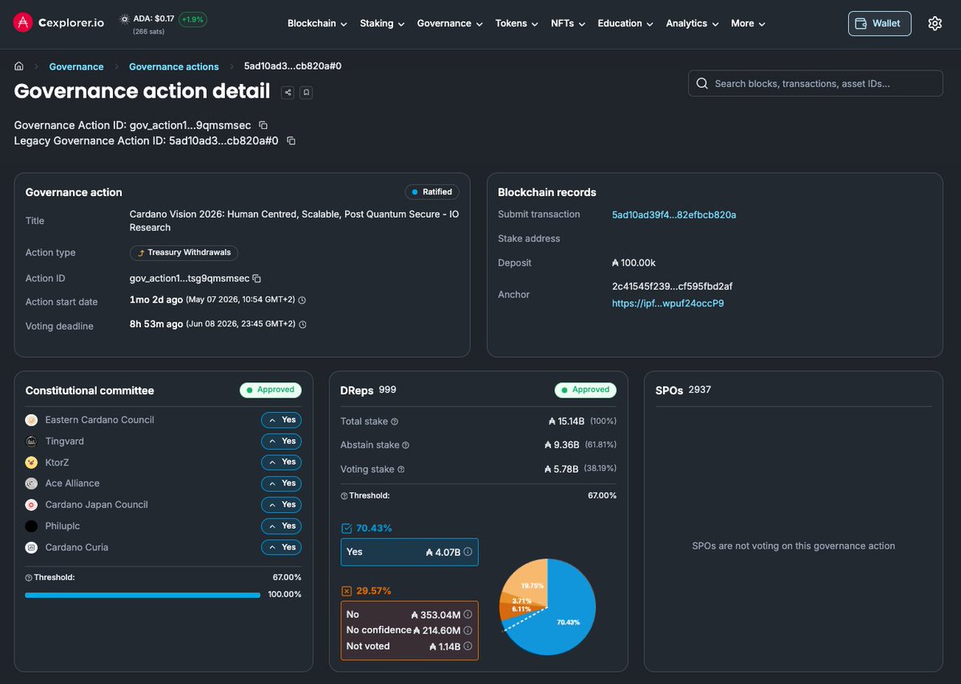Open the Education menu
This screenshot has height=684, width=961.
625,23
